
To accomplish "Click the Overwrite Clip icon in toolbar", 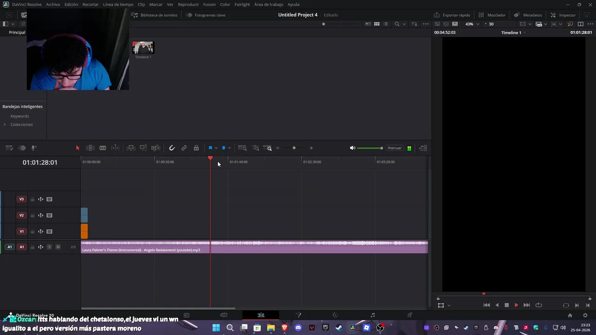I will point(143,148).
